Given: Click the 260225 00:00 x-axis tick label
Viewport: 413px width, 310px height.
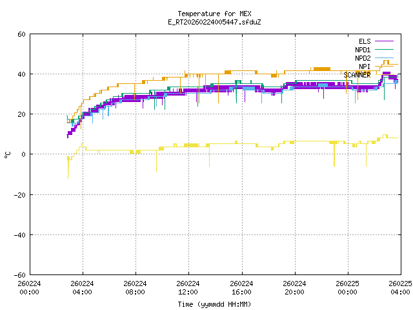Looking at the screenshot, I should click(348, 287).
